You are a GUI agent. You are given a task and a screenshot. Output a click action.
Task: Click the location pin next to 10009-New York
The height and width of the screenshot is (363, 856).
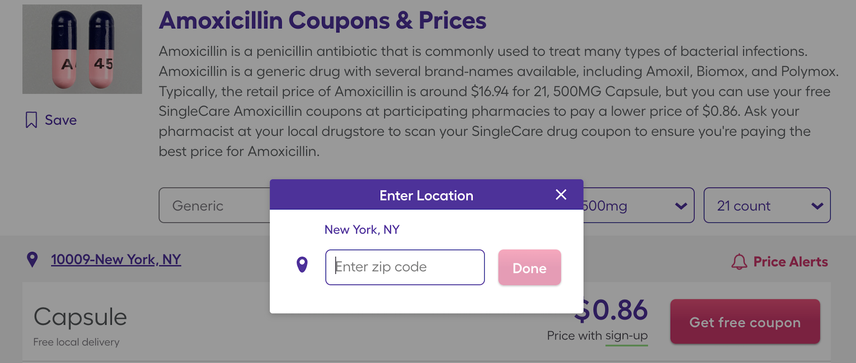[x=32, y=259]
